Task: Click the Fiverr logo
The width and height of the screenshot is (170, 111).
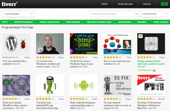Action: tap(10, 4)
